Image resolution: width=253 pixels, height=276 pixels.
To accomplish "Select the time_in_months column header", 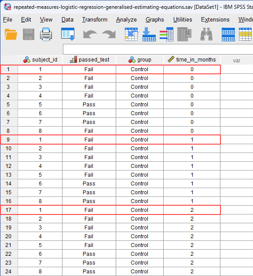I will click(x=192, y=60).
